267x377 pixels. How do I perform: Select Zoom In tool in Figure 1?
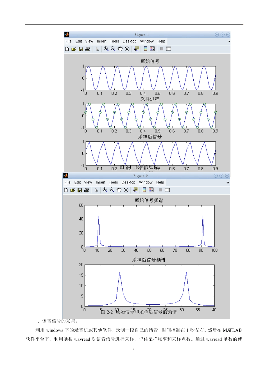coord(106,49)
